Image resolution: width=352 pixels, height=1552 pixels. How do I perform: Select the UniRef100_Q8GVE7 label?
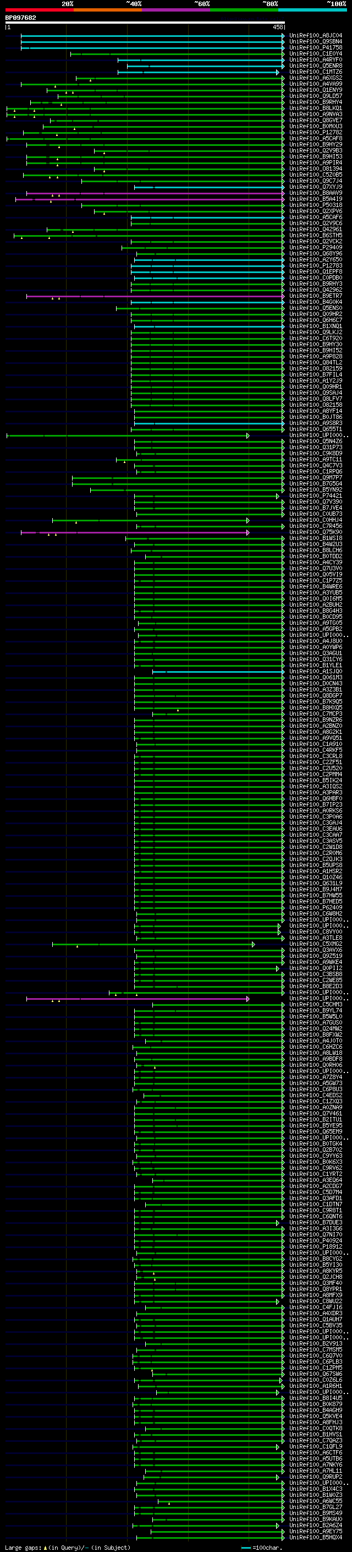316,121
